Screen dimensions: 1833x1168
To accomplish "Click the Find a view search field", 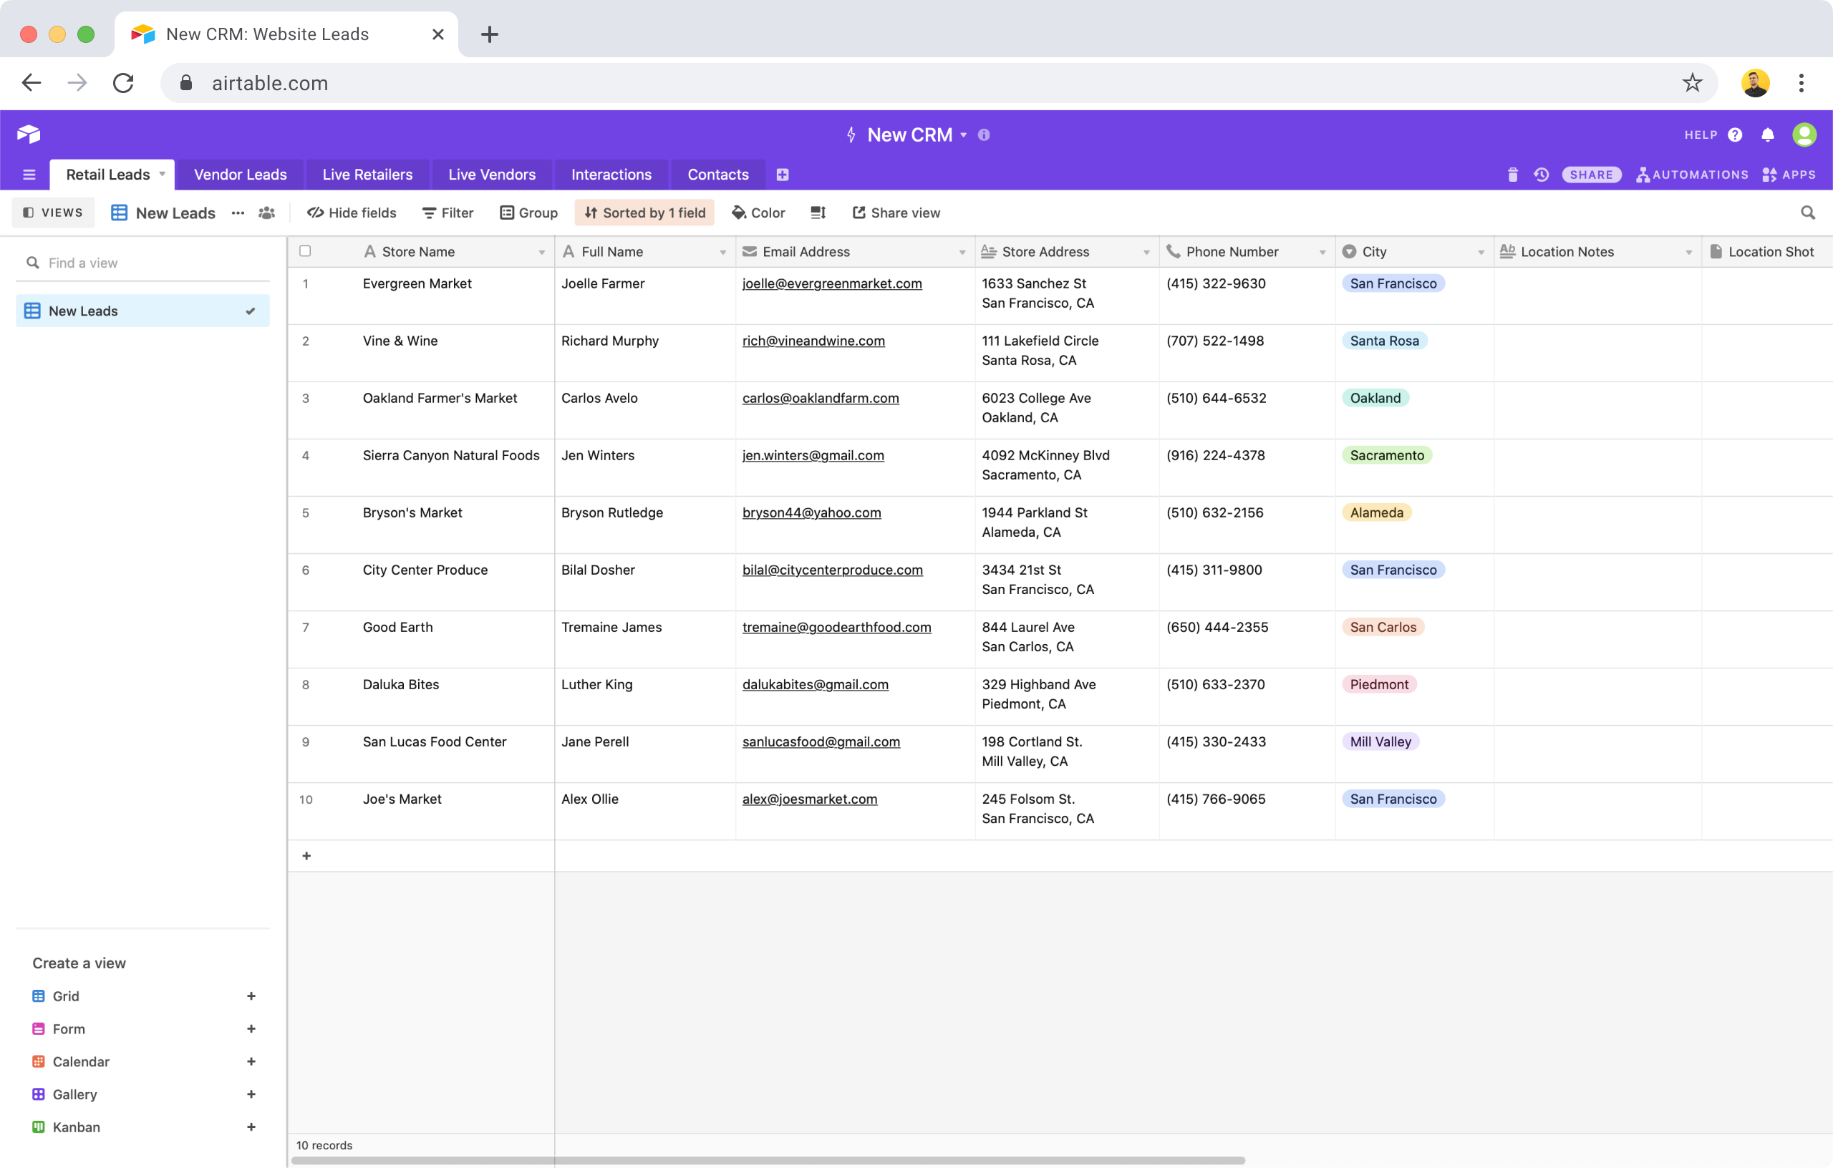I will [145, 263].
